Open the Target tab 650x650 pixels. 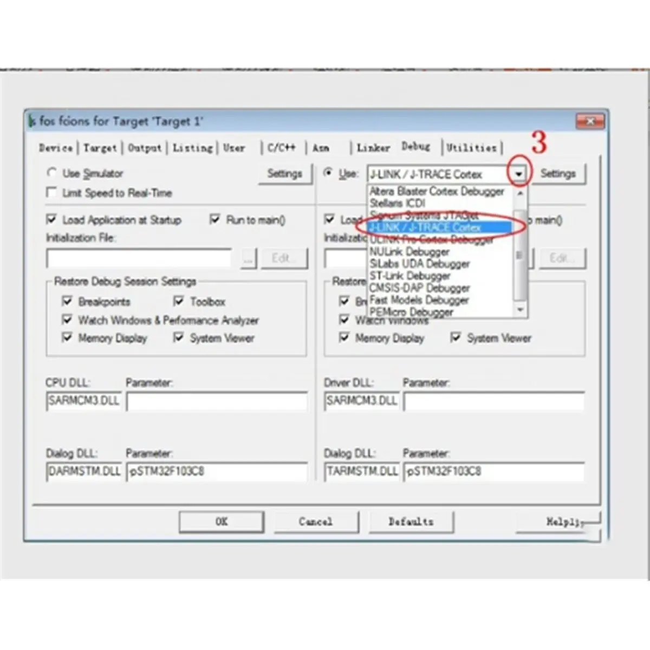(100, 147)
